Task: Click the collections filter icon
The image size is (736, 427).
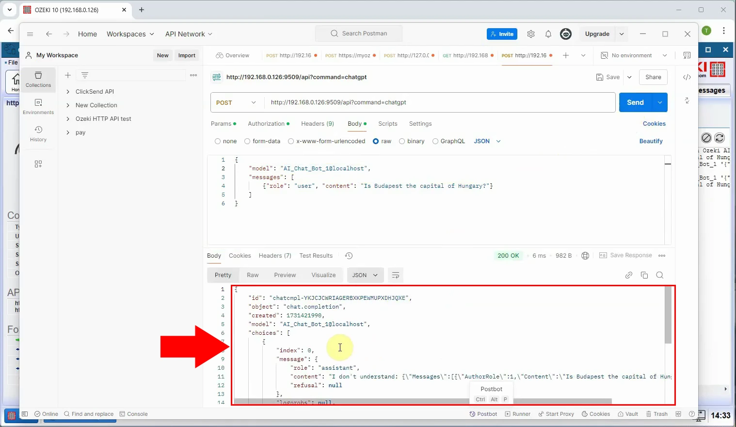Action: coord(85,75)
